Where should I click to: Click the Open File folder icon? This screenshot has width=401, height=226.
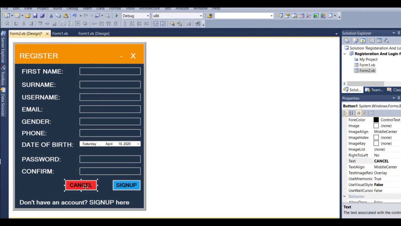28,16
